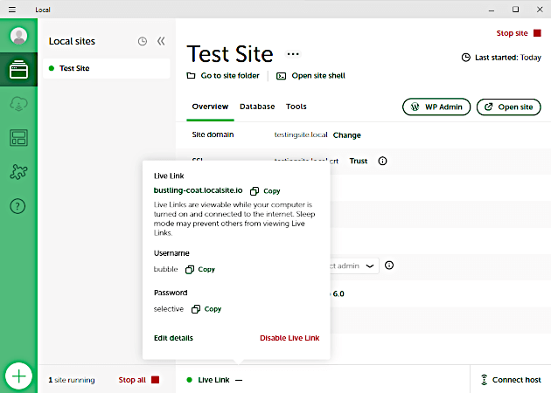The image size is (551, 393).
Task: Open the Help question mark icon
Action: coord(17,206)
